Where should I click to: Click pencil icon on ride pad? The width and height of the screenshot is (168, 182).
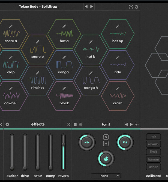[118, 57]
